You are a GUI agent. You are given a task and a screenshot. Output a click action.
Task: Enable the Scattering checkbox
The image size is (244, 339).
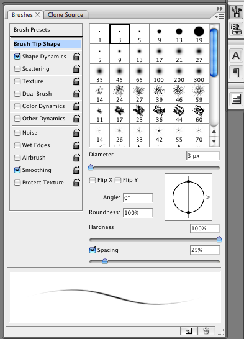17,69
